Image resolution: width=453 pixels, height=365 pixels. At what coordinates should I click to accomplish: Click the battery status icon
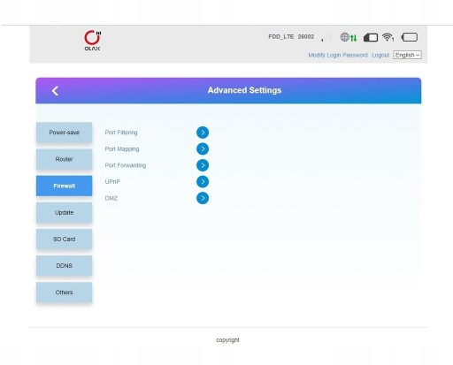(410, 37)
